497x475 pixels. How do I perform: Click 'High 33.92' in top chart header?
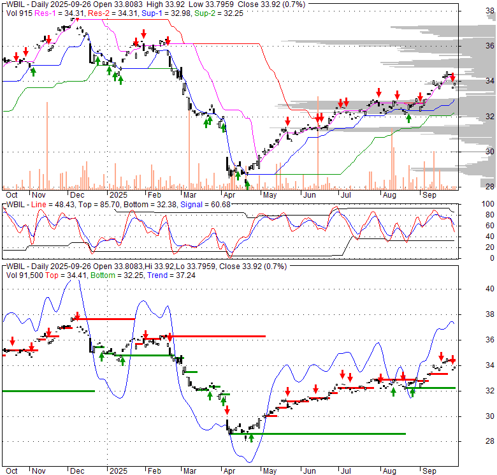168,4
